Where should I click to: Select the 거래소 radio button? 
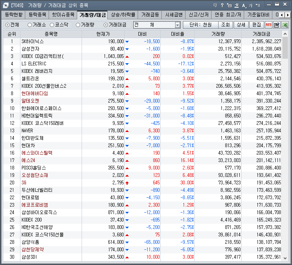[x=30, y=25]
